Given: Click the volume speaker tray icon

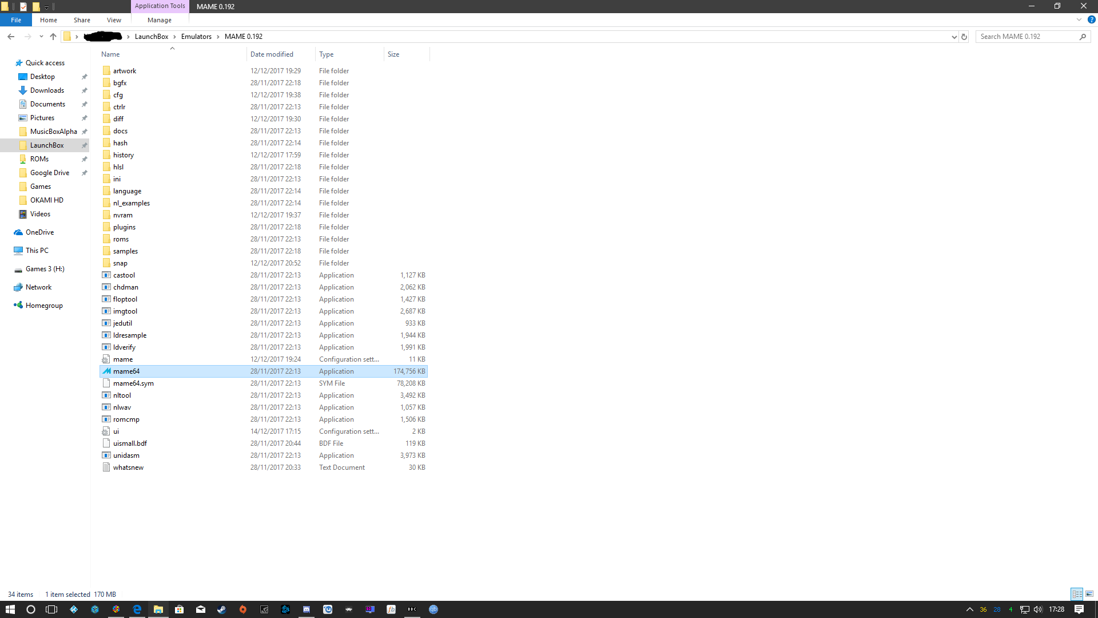Looking at the screenshot, I should (1038, 609).
